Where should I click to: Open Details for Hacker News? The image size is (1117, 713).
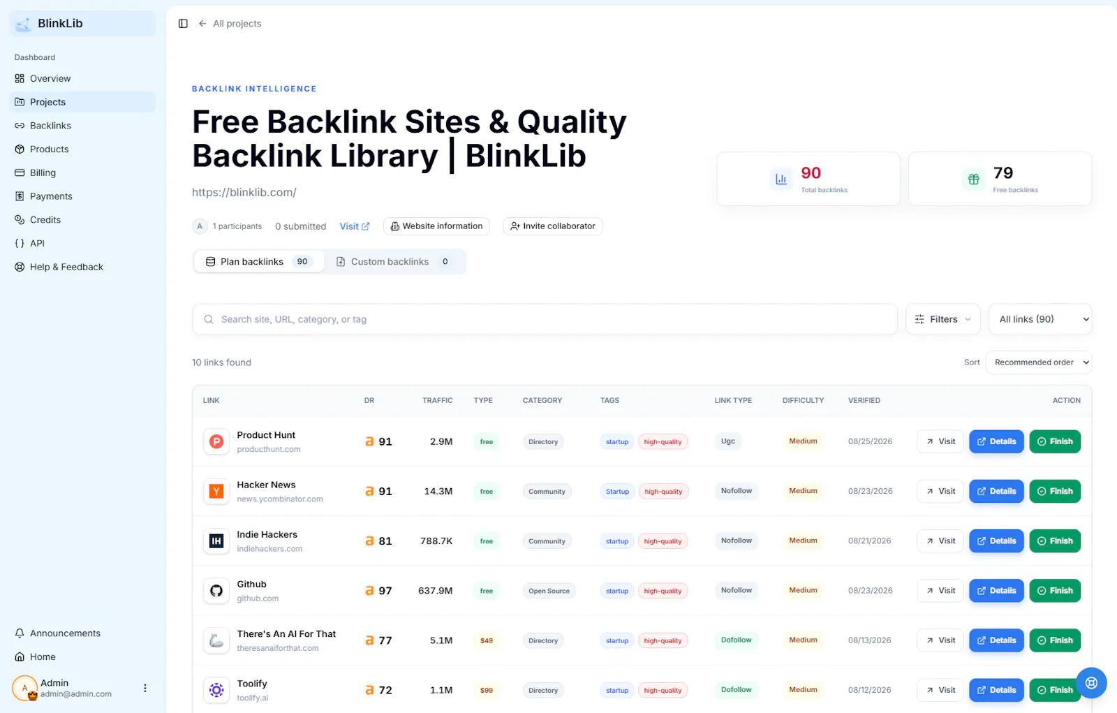coord(996,492)
